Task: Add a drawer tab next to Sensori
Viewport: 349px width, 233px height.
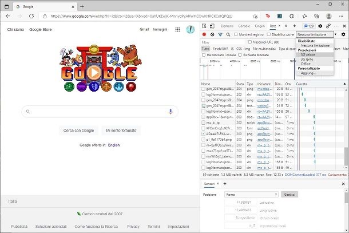Action: pos(225,184)
